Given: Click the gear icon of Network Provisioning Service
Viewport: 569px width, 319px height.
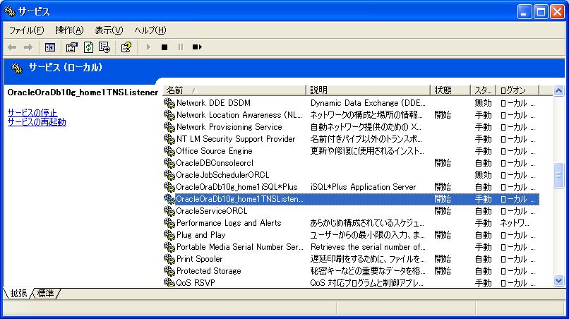Looking at the screenshot, I should [x=169, y=127].
